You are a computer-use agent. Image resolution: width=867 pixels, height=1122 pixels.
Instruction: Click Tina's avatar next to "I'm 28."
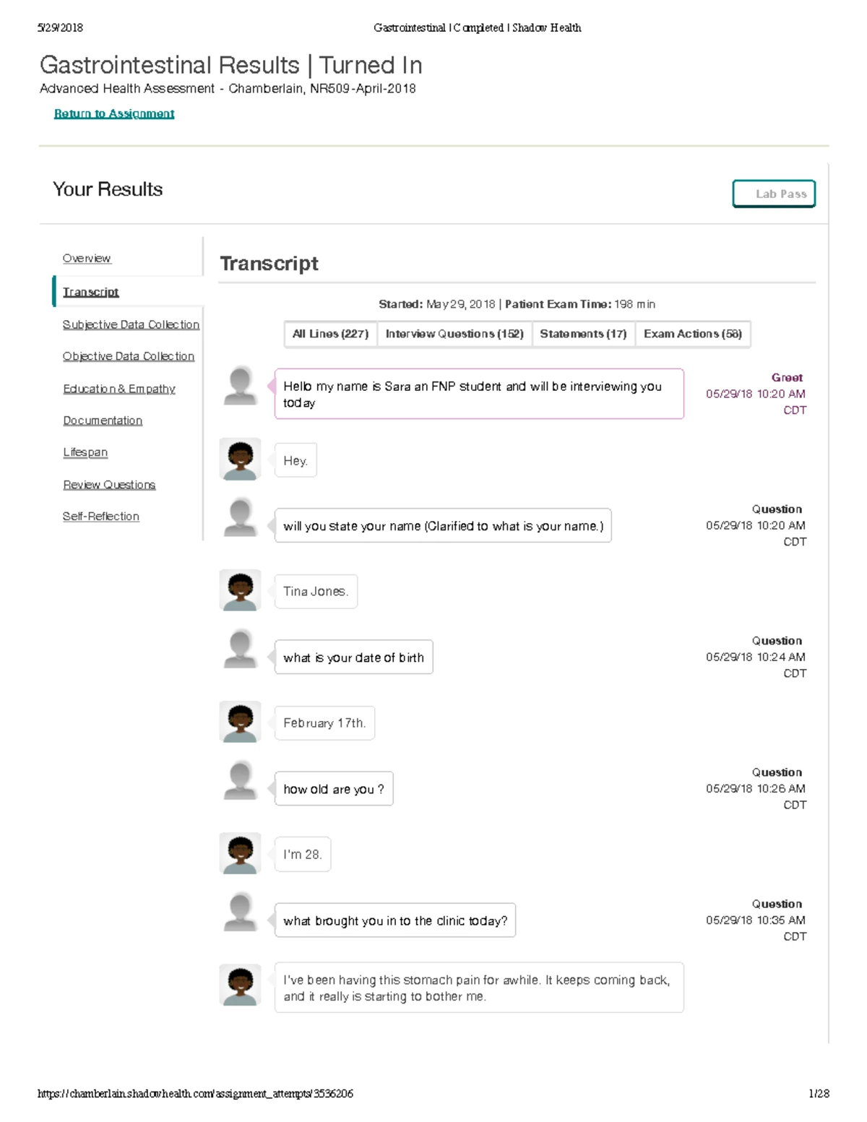(240, 853)
